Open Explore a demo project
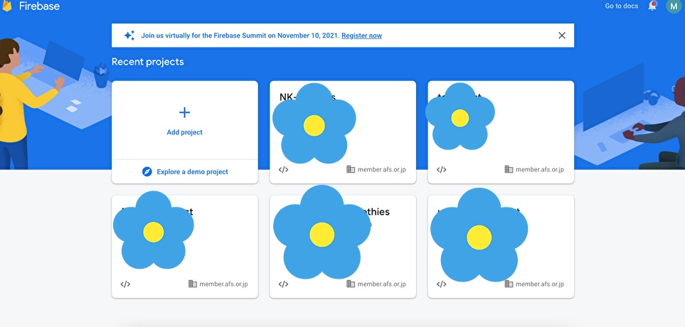 coord(185,171)
